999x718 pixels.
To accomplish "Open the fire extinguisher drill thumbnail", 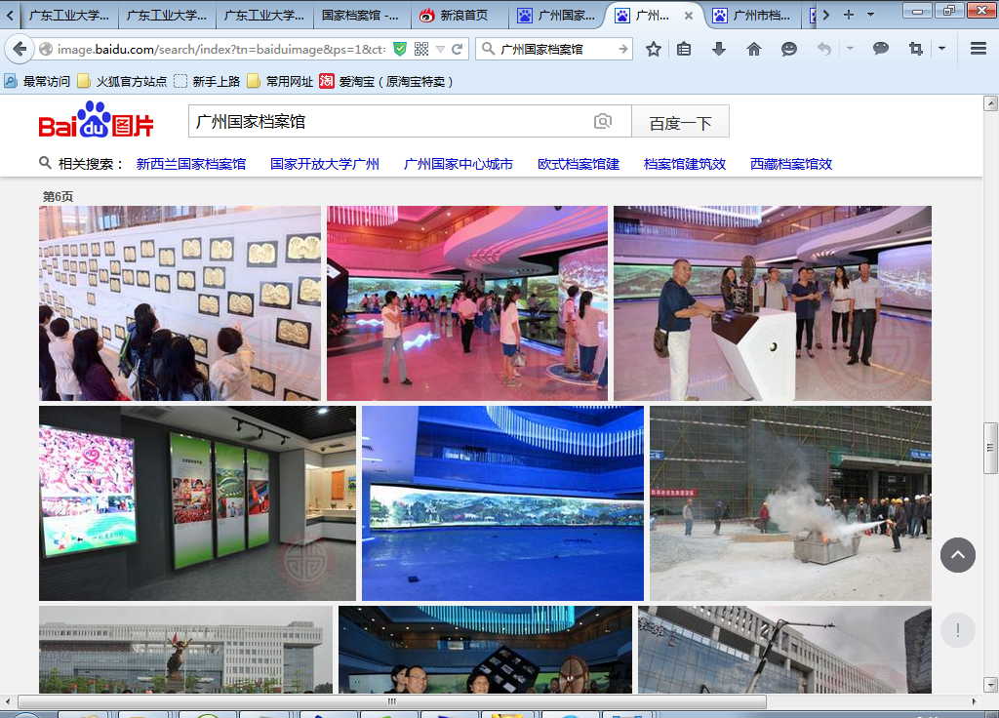I will (x=790, y=503).
